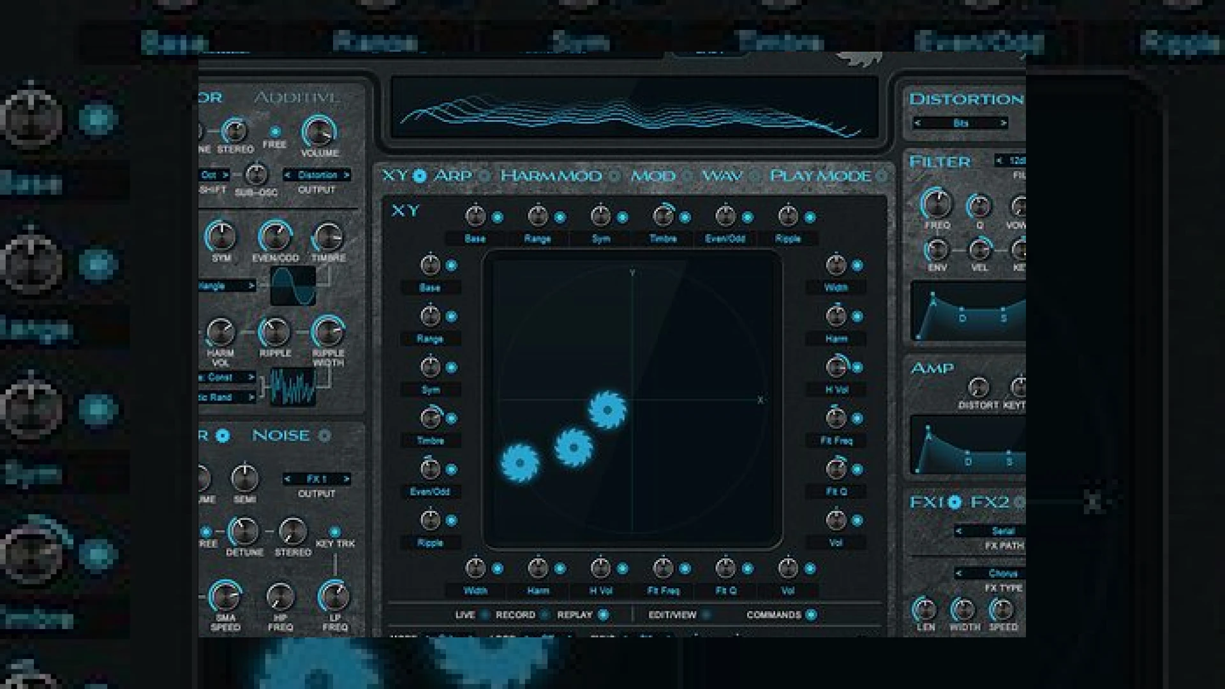Image resolution: width=1225 pixels, height=689 pixels.
Task: Enable the NOISE section toggle
Action: click(325, 436)
